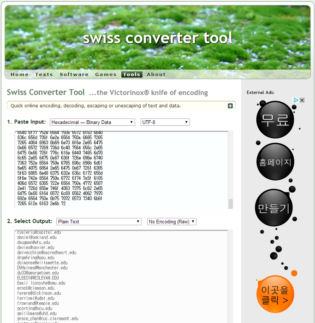Click the swiss converter tool banner title
315x323 pixels.
point(158,38)
